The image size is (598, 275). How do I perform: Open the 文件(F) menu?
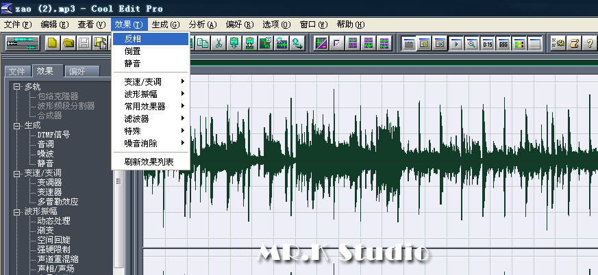click(x=18, y=25)
